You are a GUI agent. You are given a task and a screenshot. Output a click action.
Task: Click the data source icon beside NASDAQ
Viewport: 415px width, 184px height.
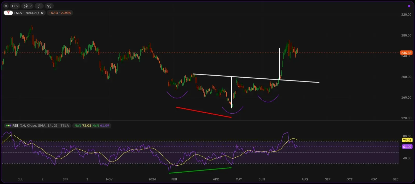pos(43,13)
